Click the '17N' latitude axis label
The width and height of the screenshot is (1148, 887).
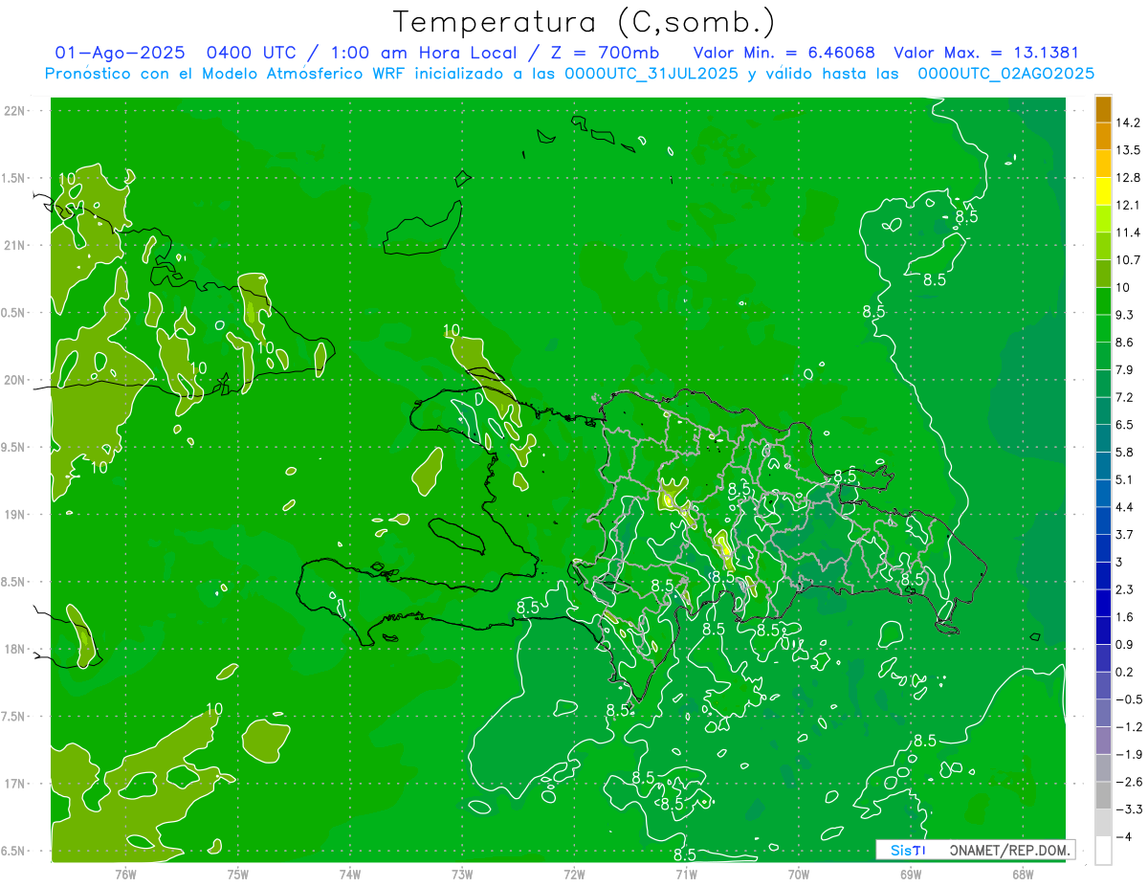coord(14,784)
